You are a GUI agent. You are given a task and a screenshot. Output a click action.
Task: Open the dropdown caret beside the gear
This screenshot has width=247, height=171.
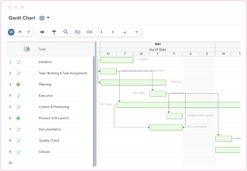[48, 18]
